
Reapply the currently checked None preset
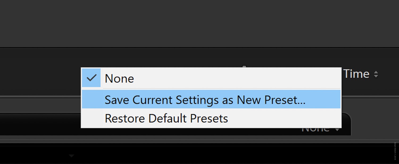(x=119, y=78)
